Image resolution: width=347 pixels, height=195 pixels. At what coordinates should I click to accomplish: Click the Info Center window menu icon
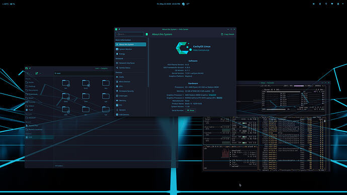pyautogui.click(x=116, y=29)
